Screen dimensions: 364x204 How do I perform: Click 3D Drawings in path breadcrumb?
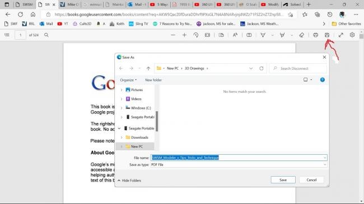[x=194, y=68]
